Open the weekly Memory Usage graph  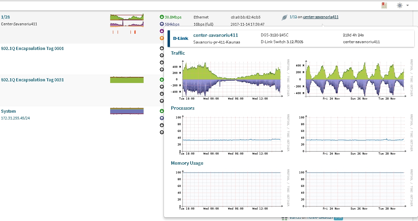354,190
